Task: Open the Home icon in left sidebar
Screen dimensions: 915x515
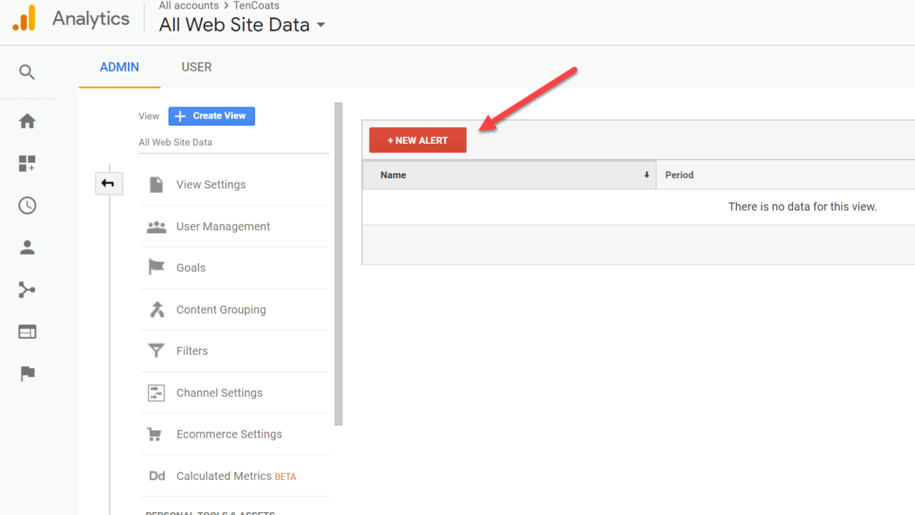Action: [27, 121]
